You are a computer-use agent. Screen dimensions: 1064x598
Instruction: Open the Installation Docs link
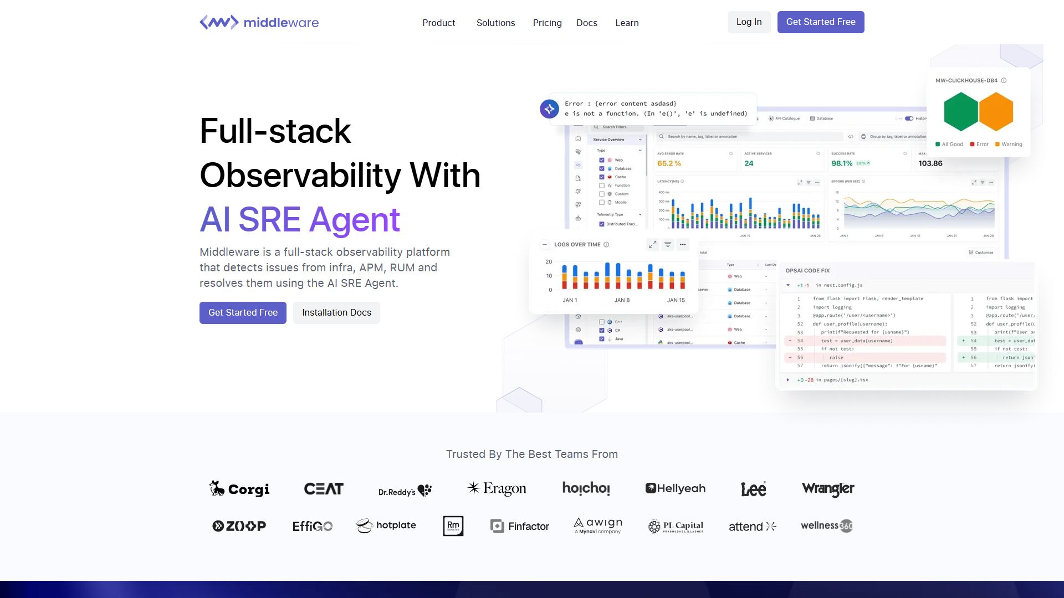coord(336,313)
